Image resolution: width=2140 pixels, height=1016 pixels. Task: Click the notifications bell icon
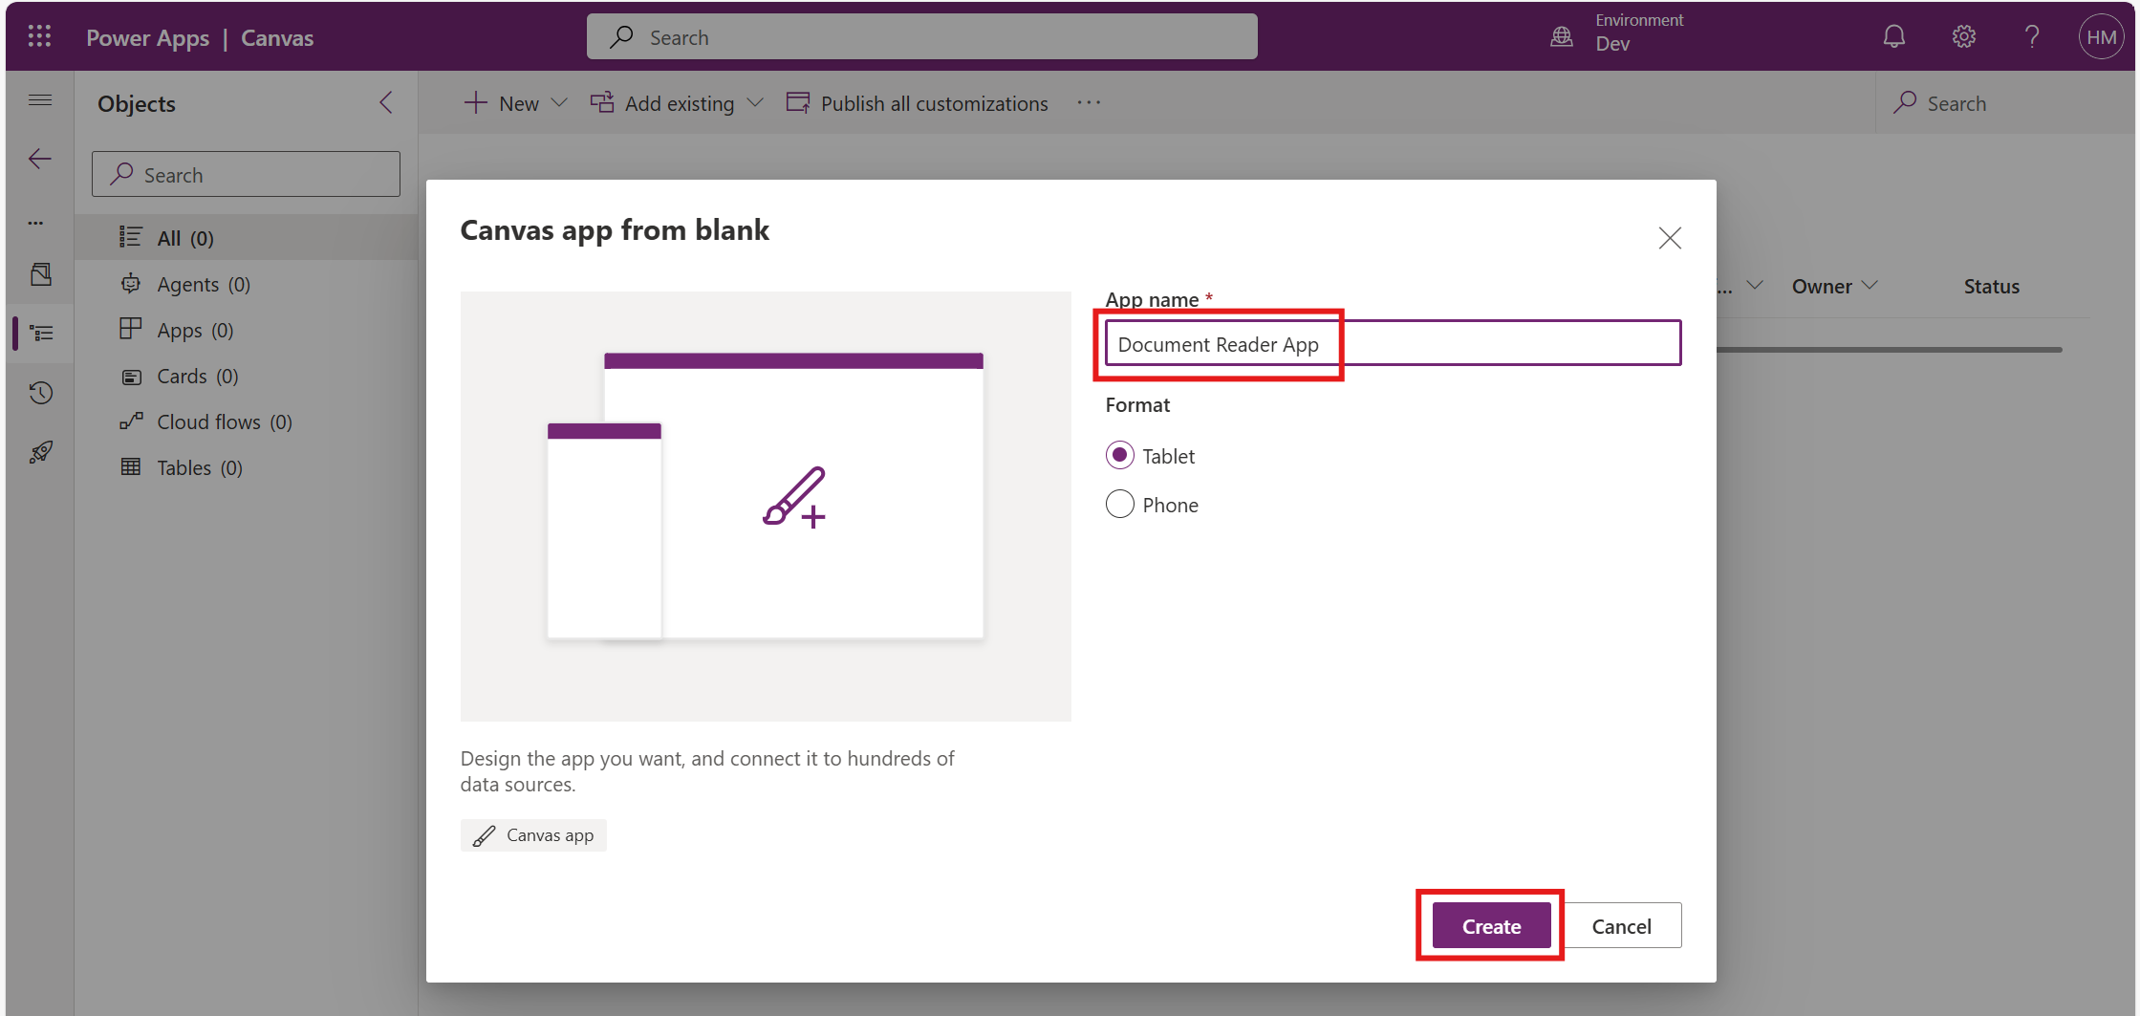click(x=1893, y=37)
